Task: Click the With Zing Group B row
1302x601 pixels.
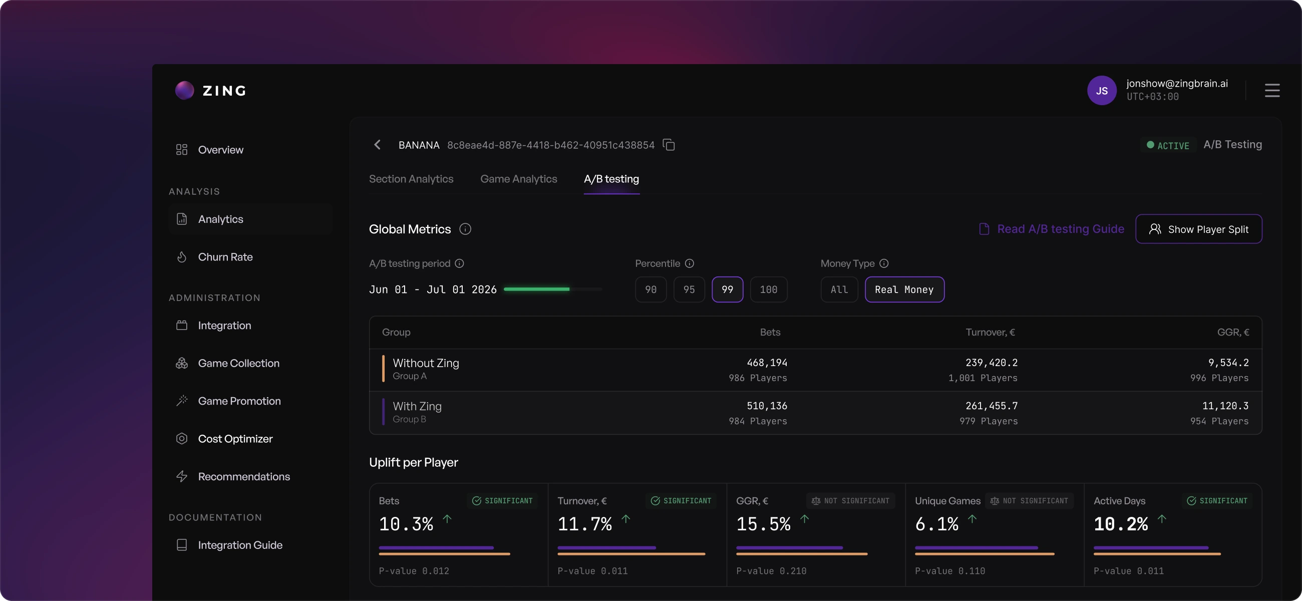Action: (815, 413)
